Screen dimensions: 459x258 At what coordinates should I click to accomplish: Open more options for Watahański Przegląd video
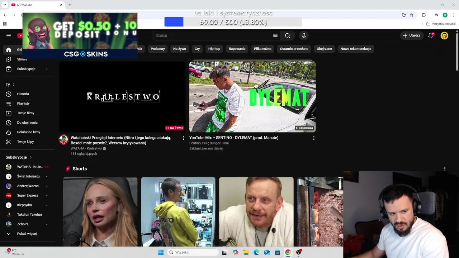184,138
